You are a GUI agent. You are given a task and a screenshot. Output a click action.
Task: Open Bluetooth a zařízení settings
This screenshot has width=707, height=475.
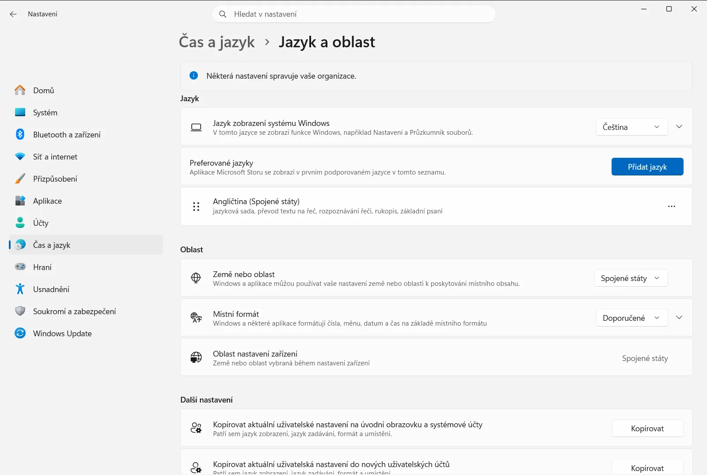click(86, 134)
